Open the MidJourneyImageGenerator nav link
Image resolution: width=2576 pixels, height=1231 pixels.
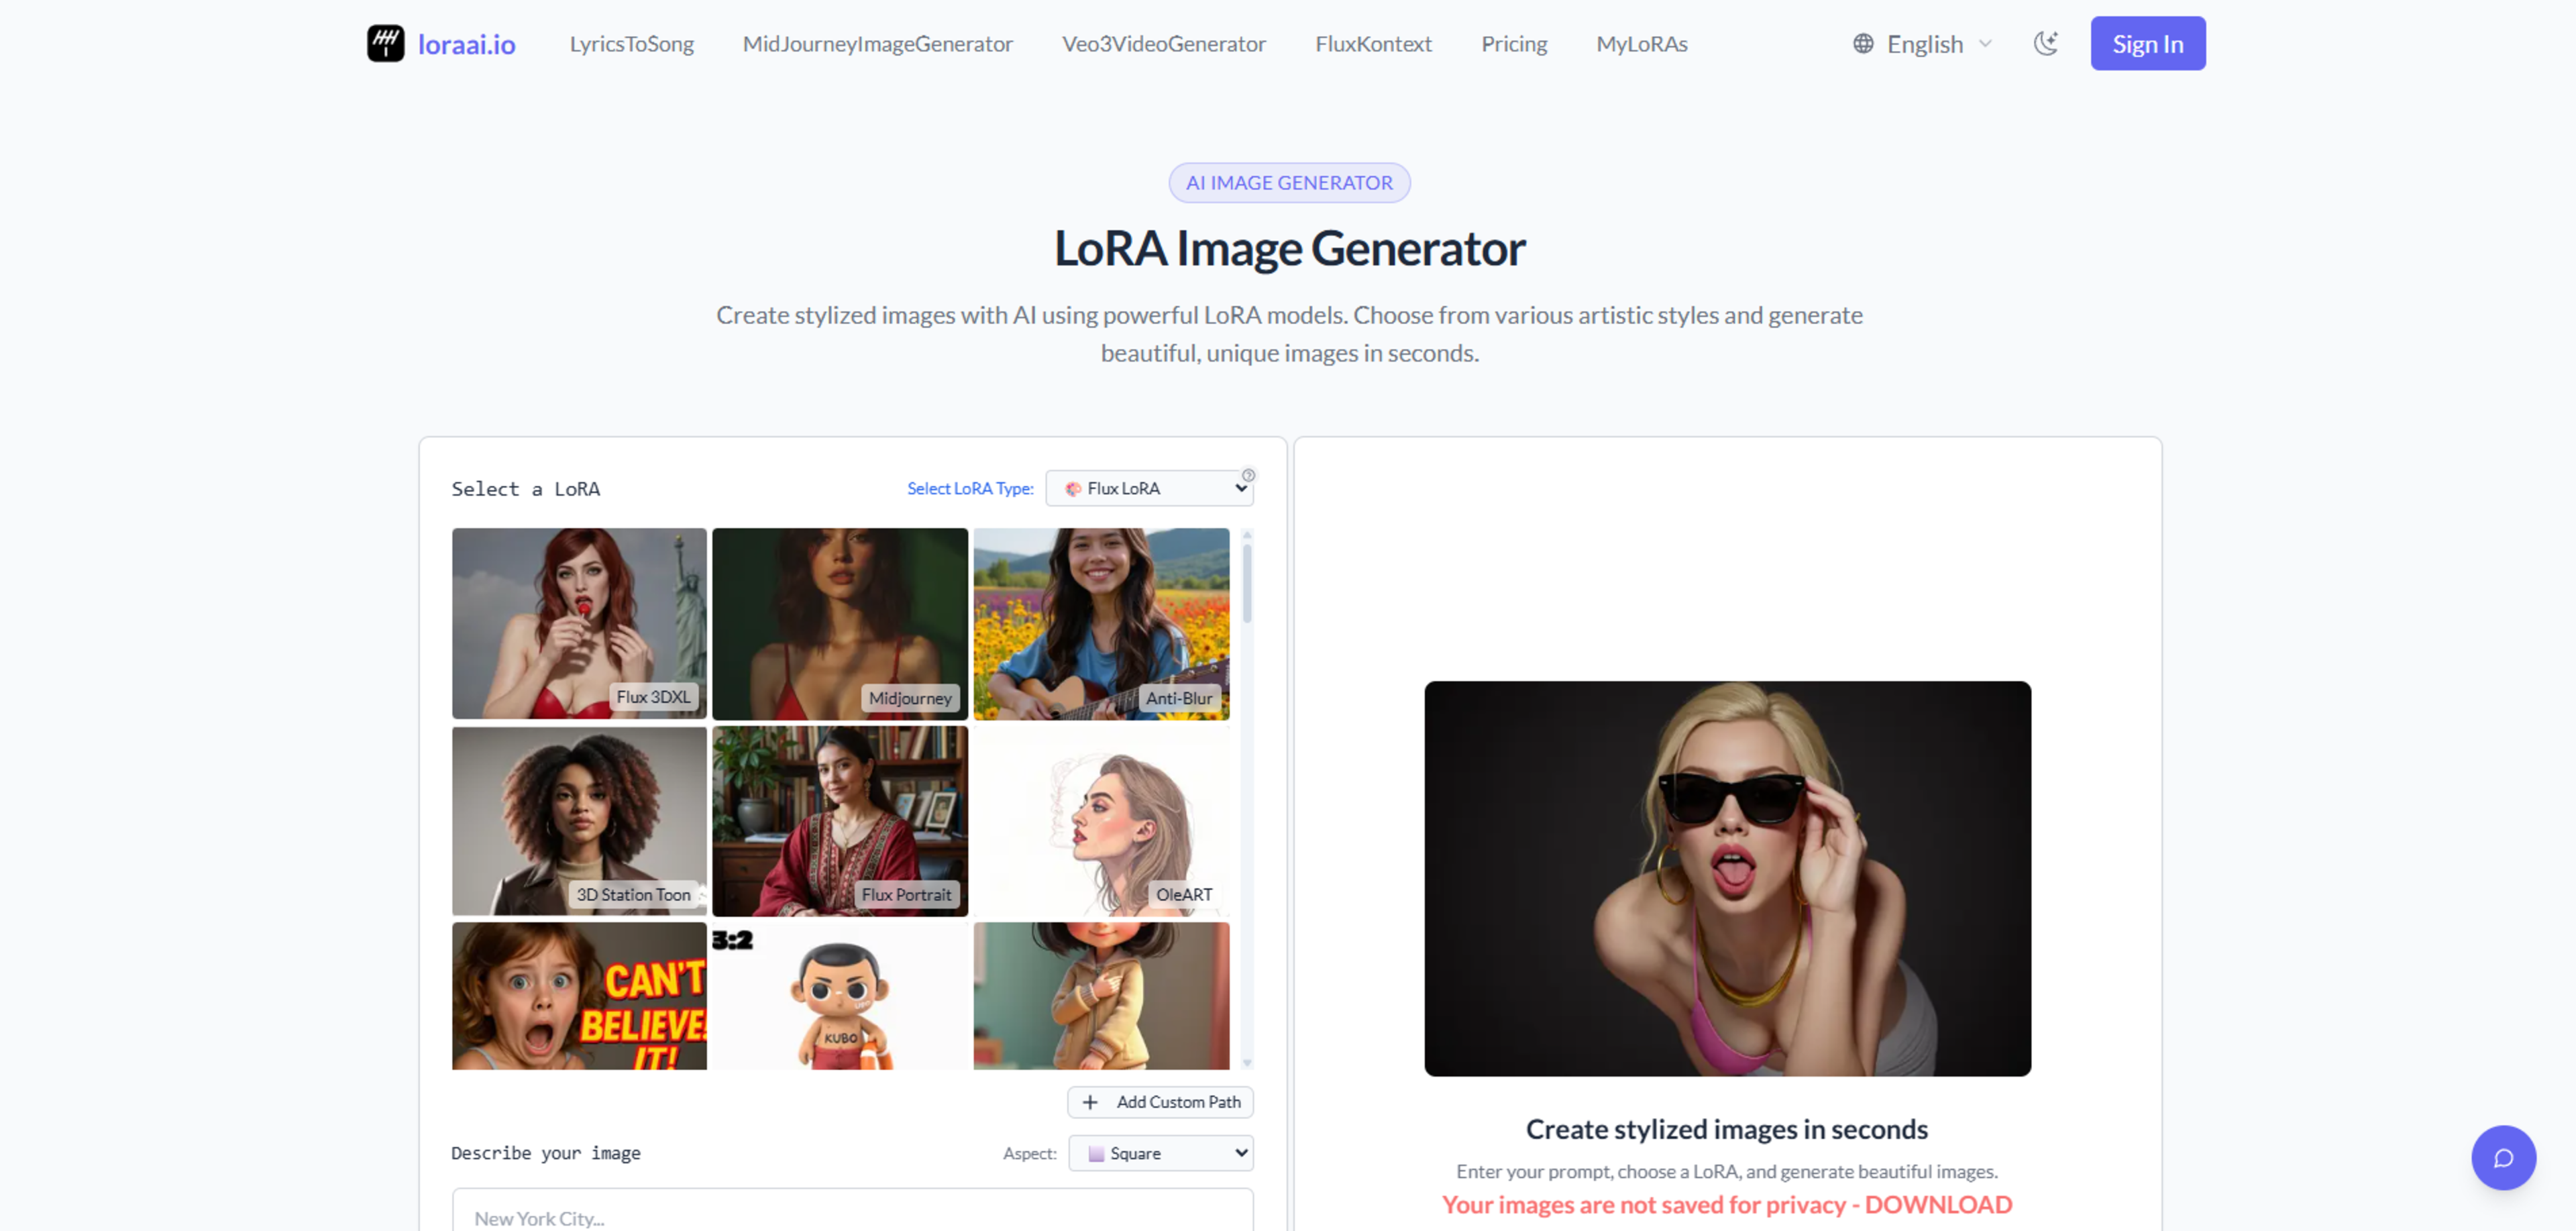click(877, 44)
